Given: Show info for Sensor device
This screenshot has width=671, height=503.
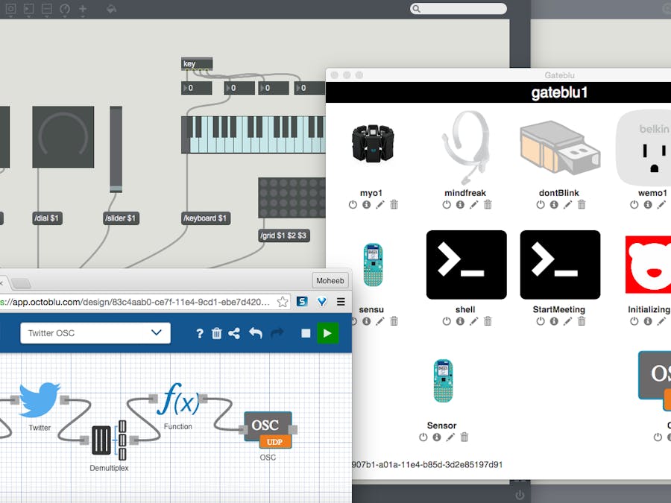Looking at the screenshot, I should point(437,437).
